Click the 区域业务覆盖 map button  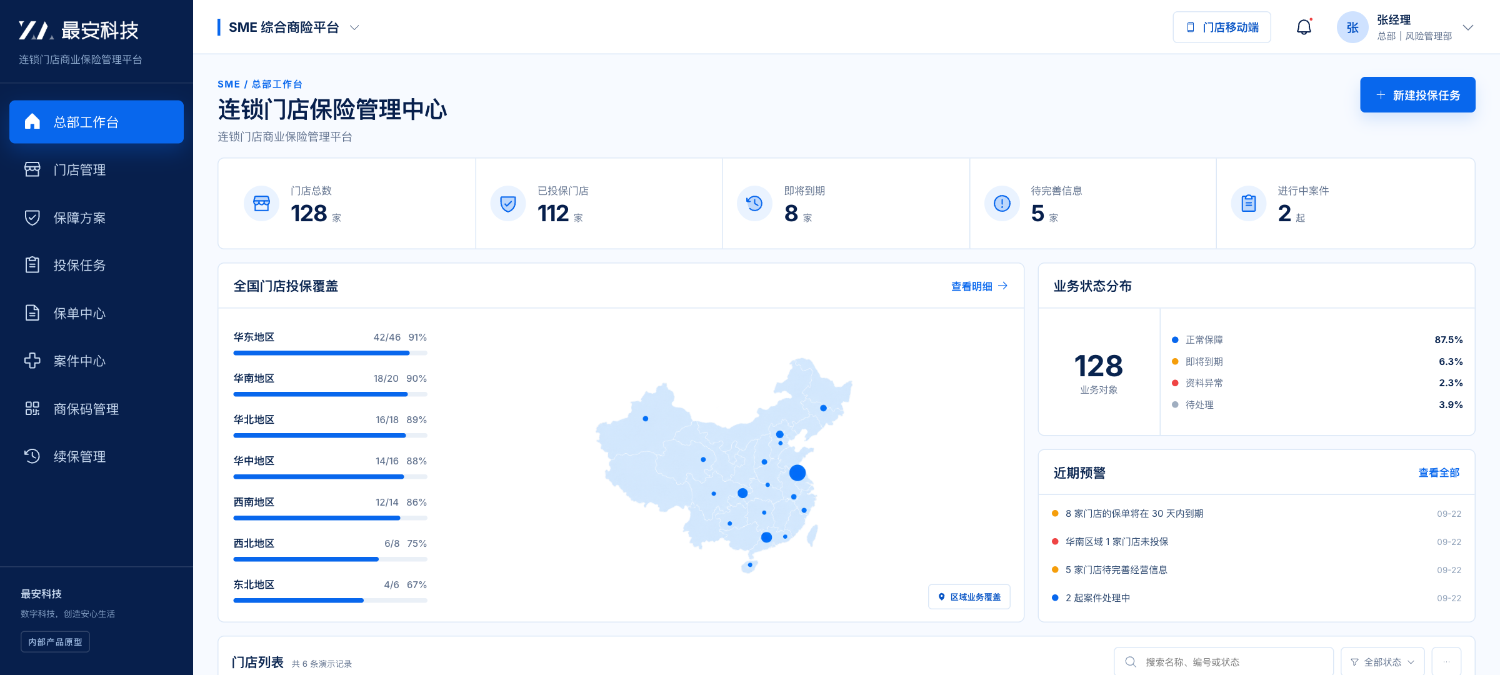coord(969,597)
